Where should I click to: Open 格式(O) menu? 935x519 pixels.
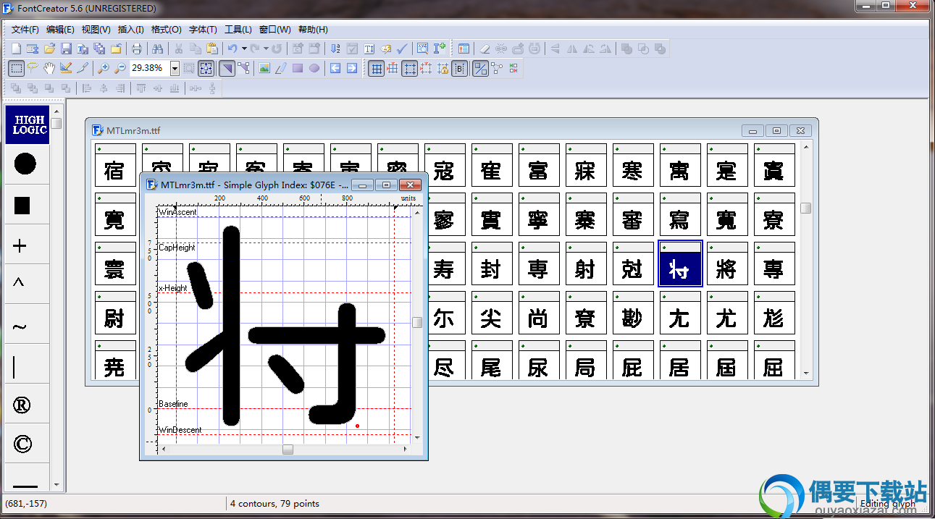click(x=166, y=30)
